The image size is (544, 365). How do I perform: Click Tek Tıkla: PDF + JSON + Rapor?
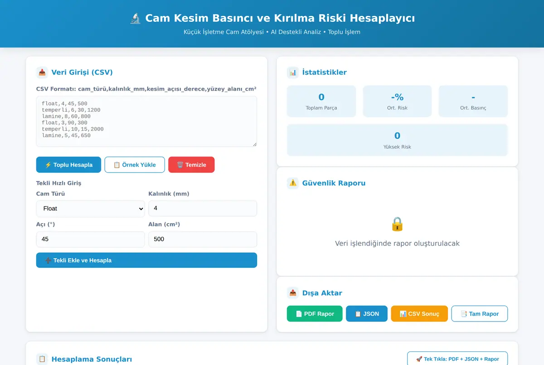click(457, 359)
